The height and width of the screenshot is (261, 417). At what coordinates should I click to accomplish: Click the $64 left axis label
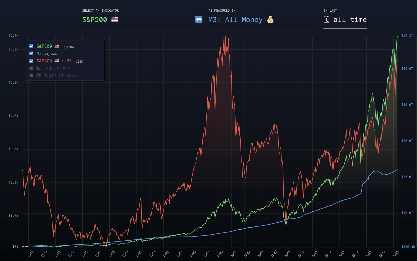click(x=15, y=247)
